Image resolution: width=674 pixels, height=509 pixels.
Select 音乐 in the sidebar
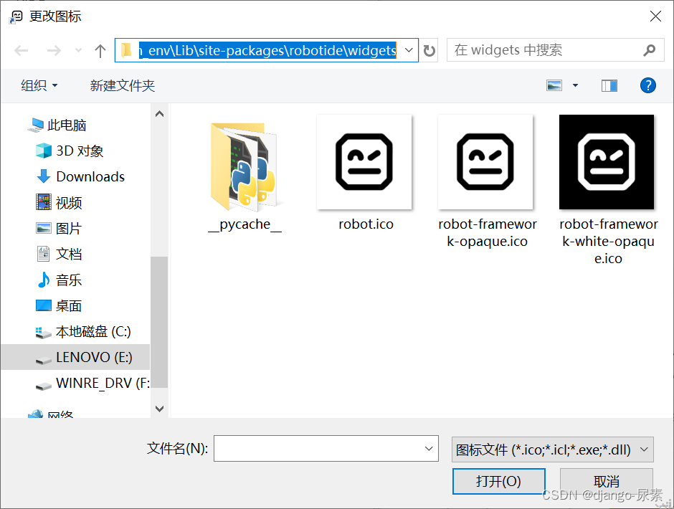[68, 280]
